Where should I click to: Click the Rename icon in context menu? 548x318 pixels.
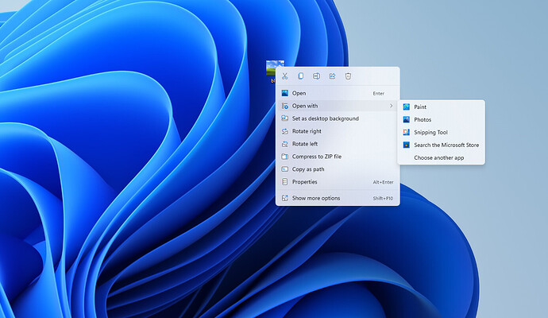click(316, 76)
